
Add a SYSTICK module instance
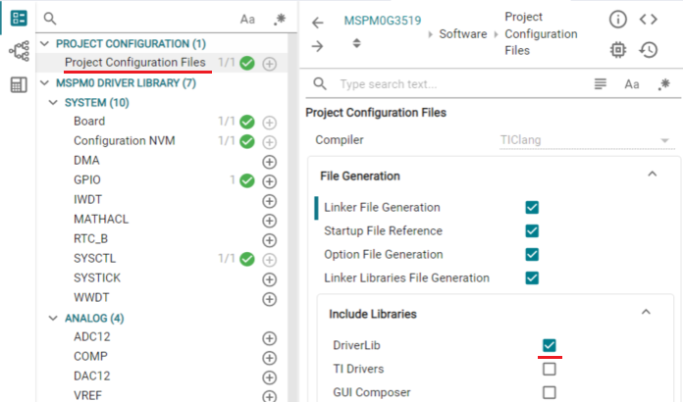(269, 278)
